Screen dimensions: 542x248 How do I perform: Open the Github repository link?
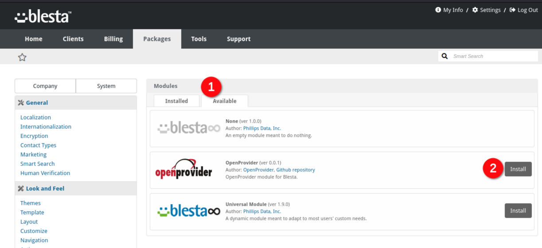tap(296, 170)
